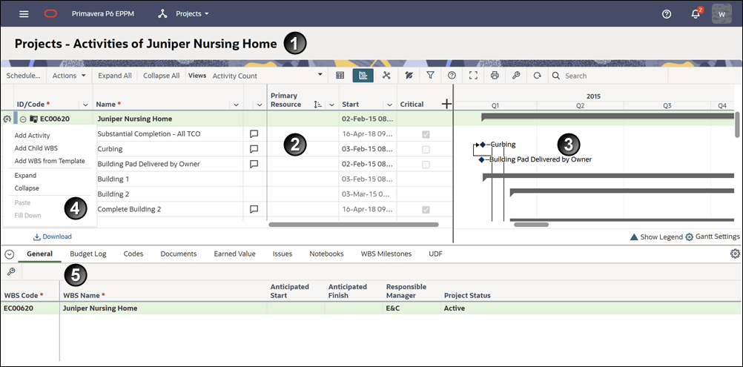This screenshot has height=367, width=743.
Task: Click Collapse All button
Action: (x=161, y=76)
